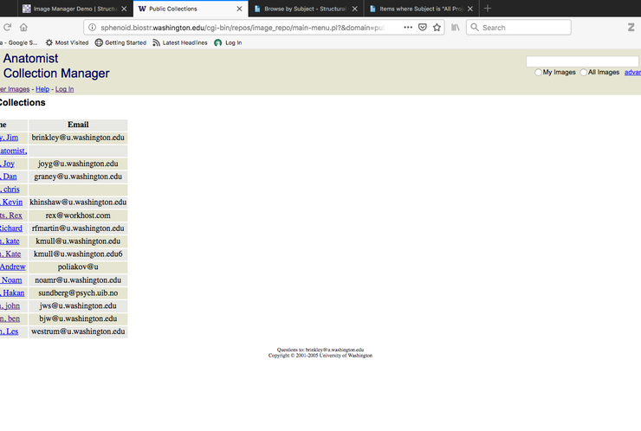Click the Email column header
The width and height of the screenshot is (641, 431).
pos(78,125)
